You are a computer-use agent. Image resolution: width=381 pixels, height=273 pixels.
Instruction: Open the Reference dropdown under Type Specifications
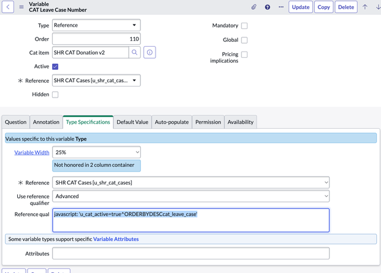click(190, 182)
